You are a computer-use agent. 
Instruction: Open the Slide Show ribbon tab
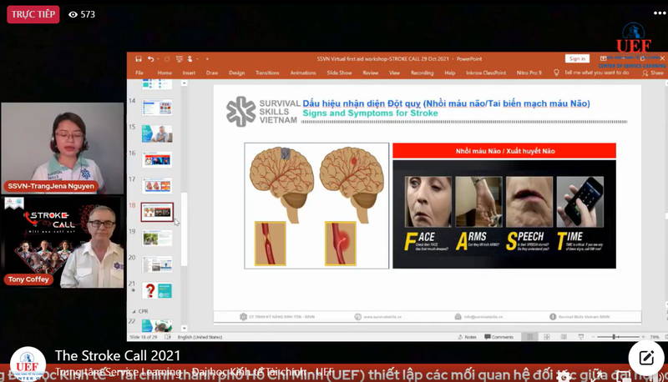pyautogui.click(x=339, y=73)
